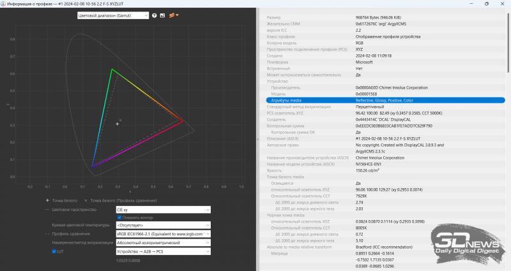
Task: Expand the 'Устройство → A2B → PCS' dropdown
Action: (x=163, y=251)
